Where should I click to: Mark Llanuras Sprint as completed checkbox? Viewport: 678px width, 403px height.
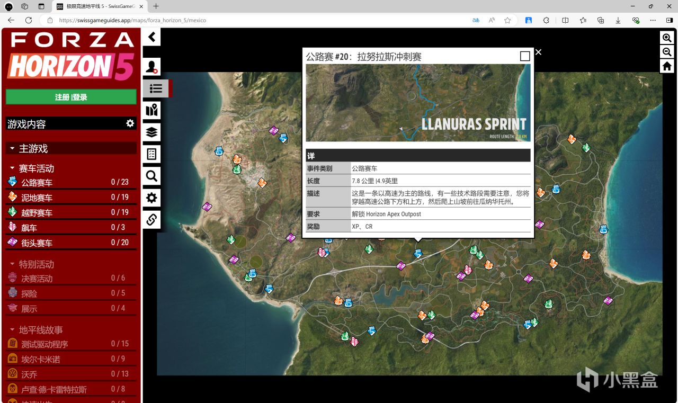coord(525,56)
